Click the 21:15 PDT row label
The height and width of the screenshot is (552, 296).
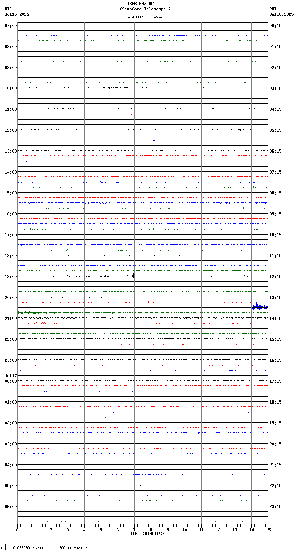(275, 465)
